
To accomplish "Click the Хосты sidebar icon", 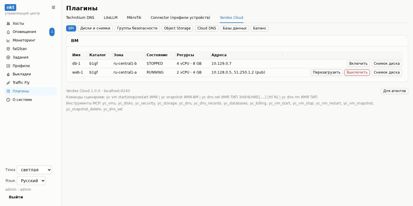I will tap(8, 24).
